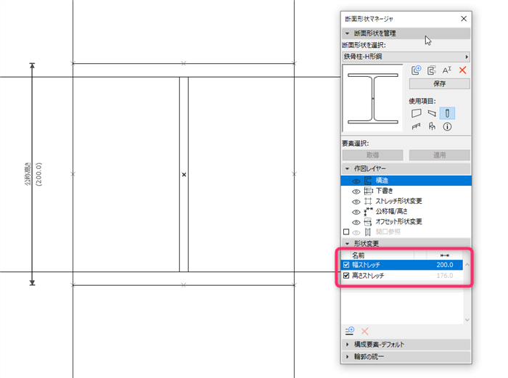Viewport: 508px width, 378px height.
Task: Click the rename profile icon
Action: (x=447, y=70)
